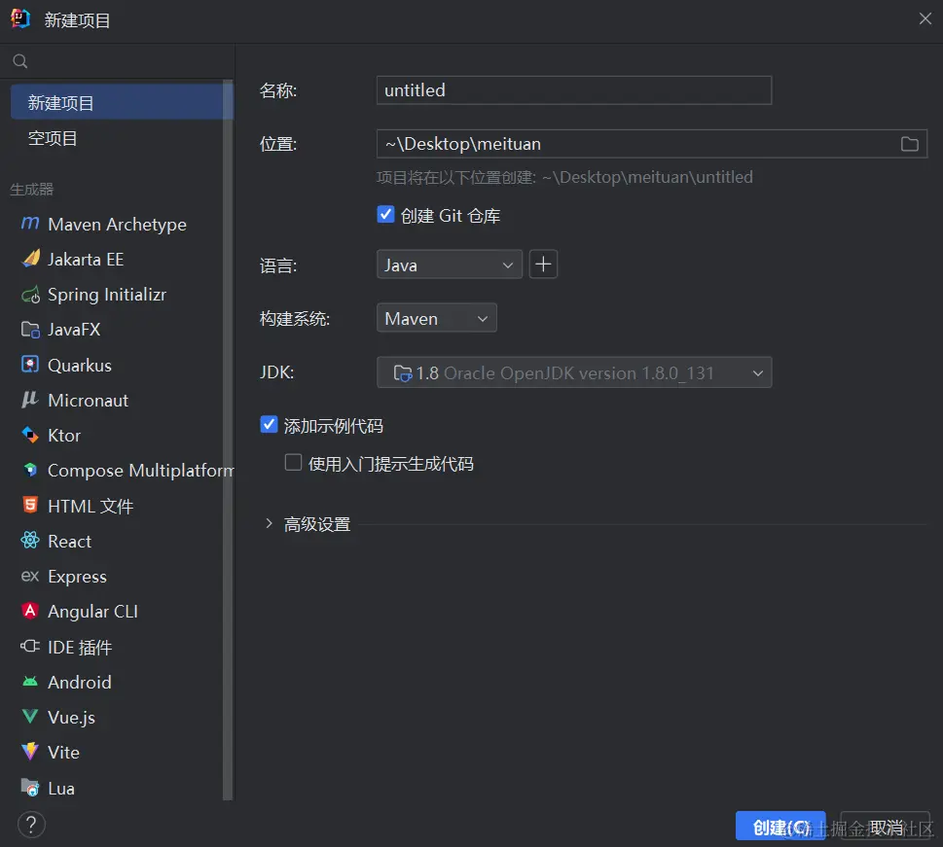Select Vue.js label in list
Screen dimensions: 943x847
(x=71, y=717)
